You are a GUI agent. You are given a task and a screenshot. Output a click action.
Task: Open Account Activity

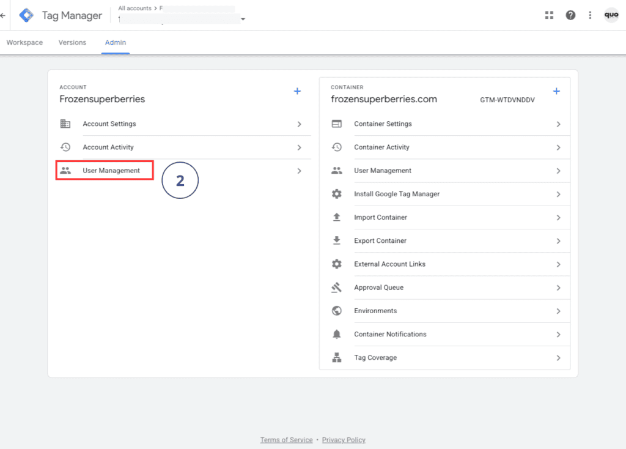pyautogui.click(x=108, y=147)
